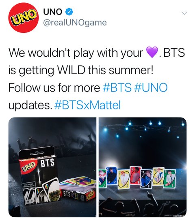Click the purple heart emoji
This screenshot has height=224, width=195.
click(152, 52)
